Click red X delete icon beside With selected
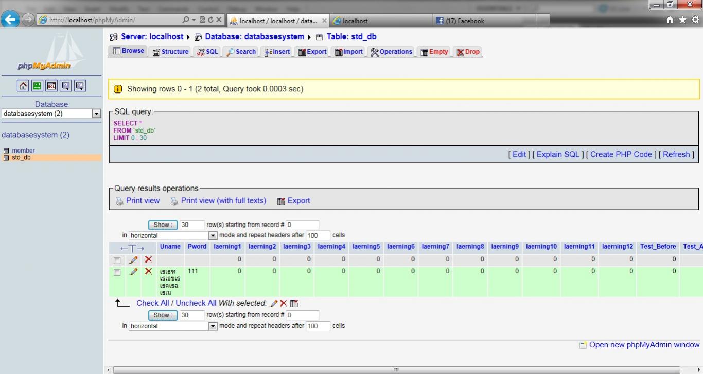 [283, 303]
